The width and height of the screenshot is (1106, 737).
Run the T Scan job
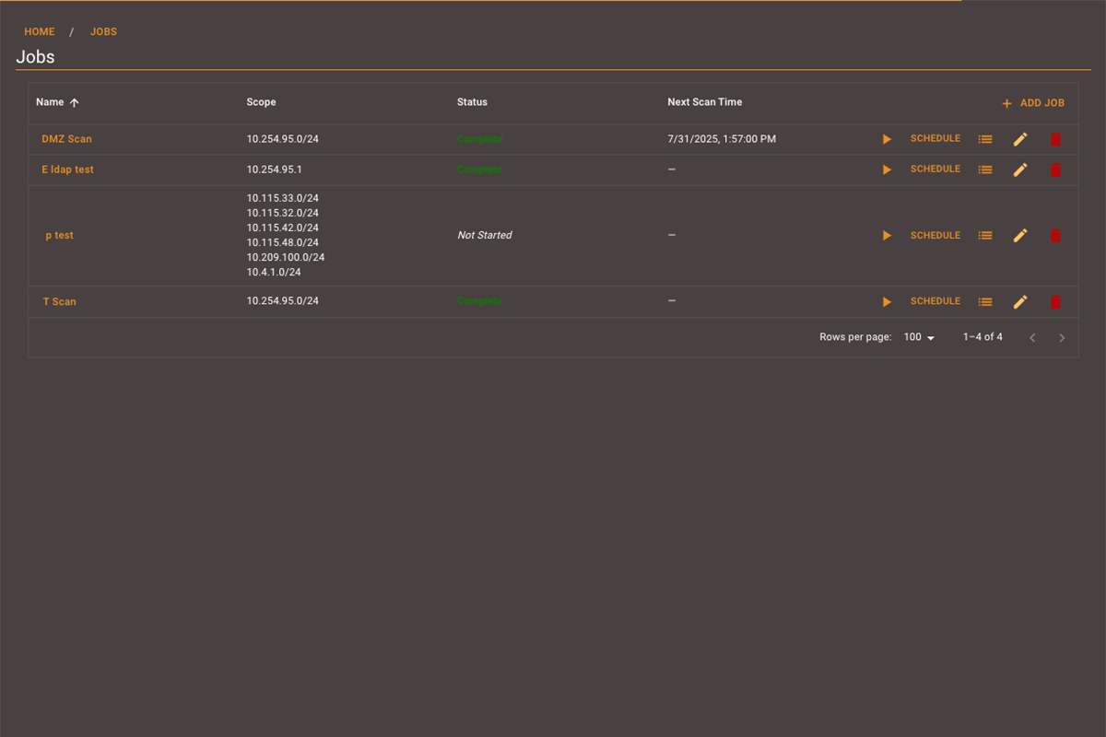click(x=887, y=302)
